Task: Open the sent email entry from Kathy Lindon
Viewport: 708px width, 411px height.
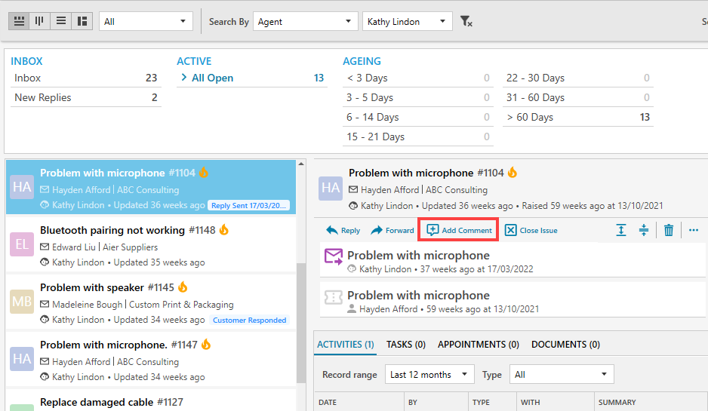Action: click(513, 261)
